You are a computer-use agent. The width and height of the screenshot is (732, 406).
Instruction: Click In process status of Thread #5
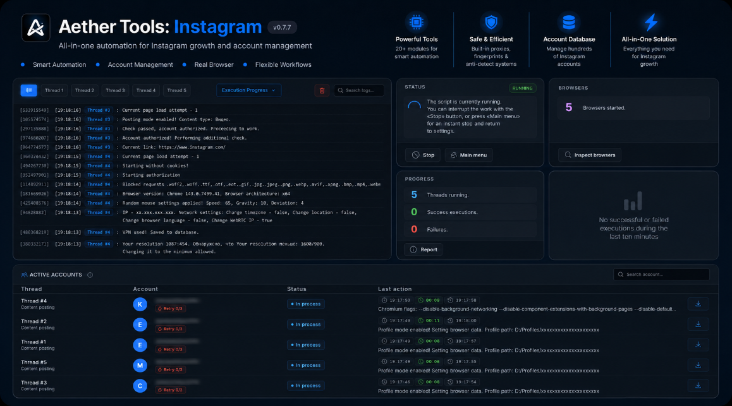306,366
